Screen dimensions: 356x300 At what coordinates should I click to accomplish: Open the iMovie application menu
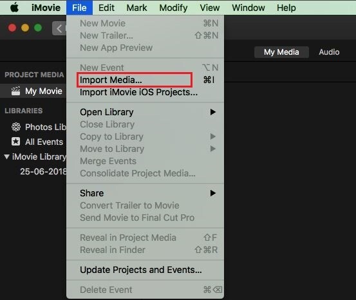pos(46,8)
